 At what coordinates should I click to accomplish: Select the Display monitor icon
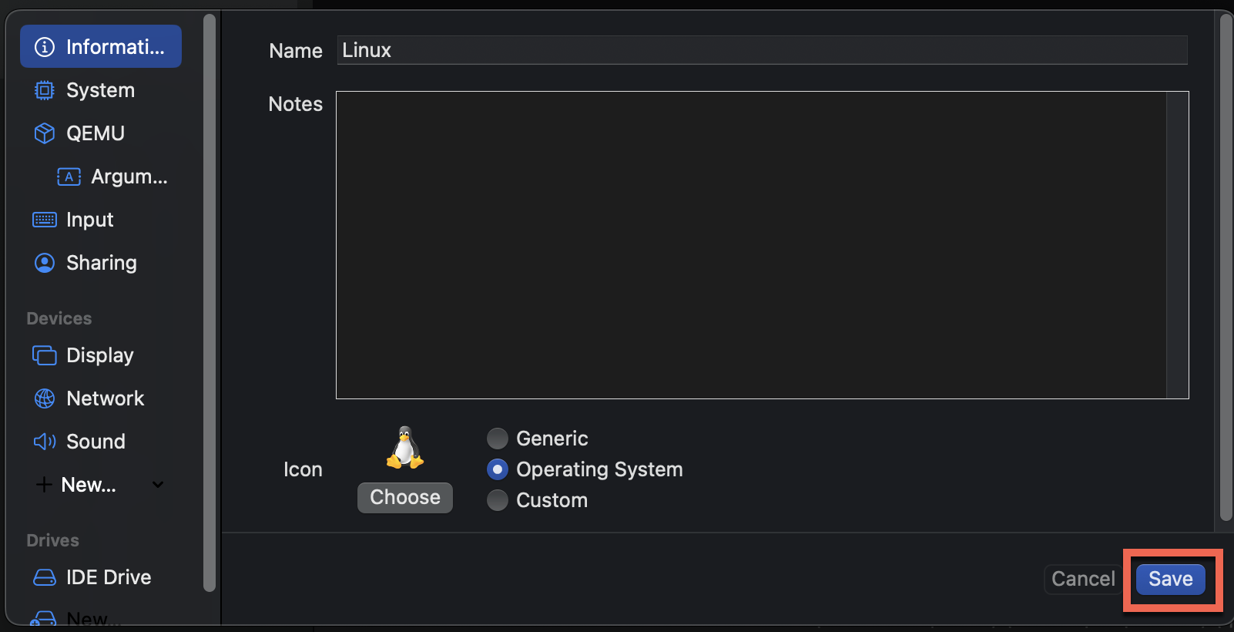(x=45, y=355)
